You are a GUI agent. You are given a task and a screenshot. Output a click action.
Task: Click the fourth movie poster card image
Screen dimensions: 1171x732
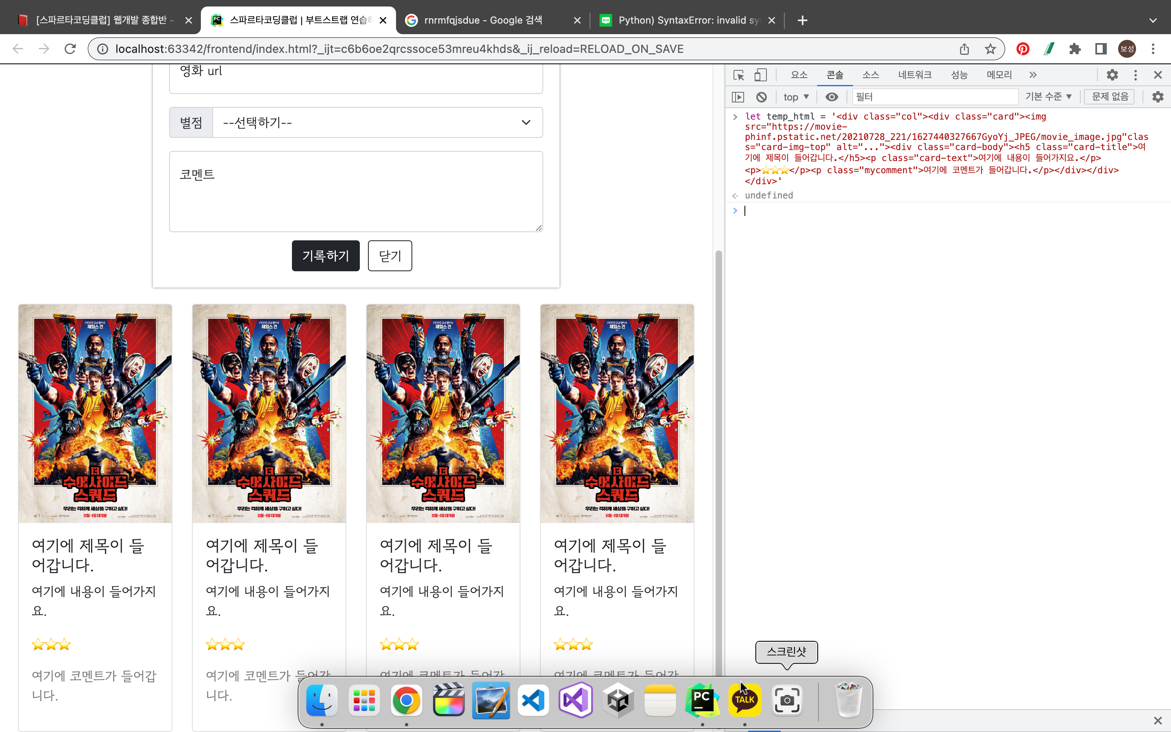coord(617,414)
